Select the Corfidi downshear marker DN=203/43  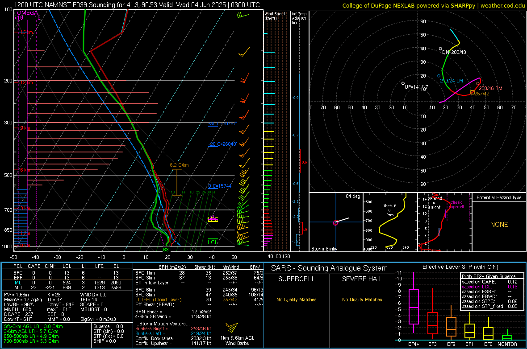coord(441,49)
